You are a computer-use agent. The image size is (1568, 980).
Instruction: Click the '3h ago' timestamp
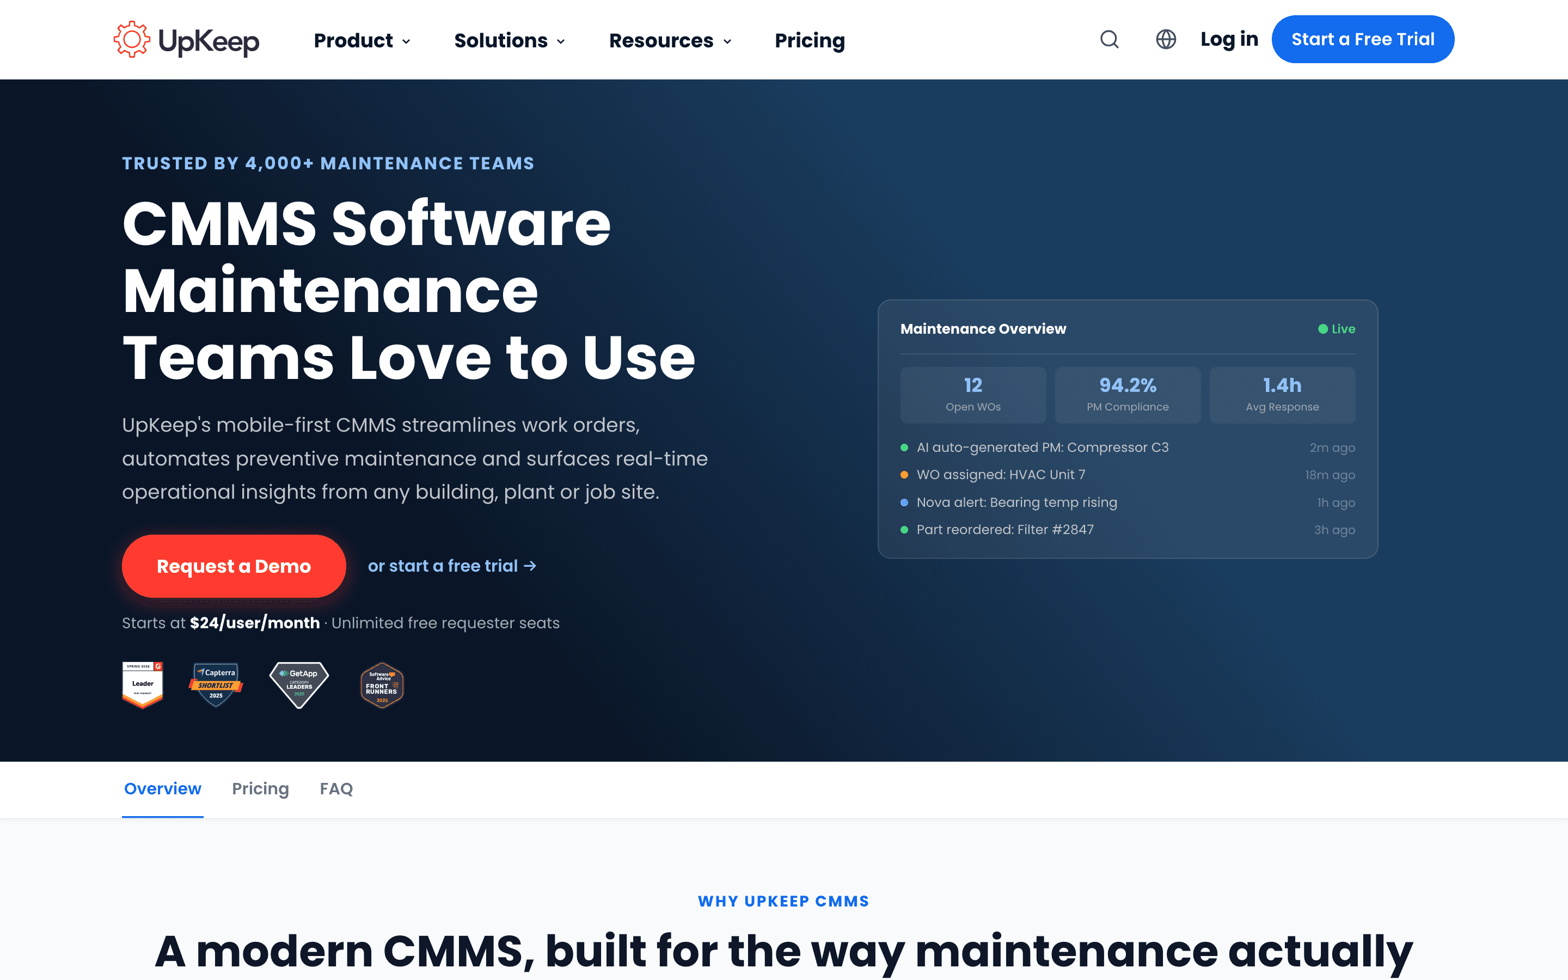pos(1334,530)
